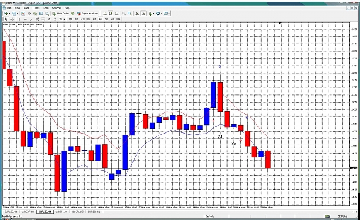Open the Profiles dropdown in the toolbar
Image resolution: width=360 pixels, height=220 pixels.
(x=15, y=13)
